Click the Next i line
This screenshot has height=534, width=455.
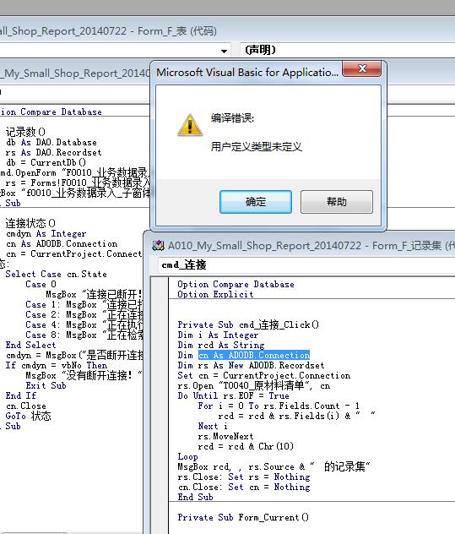pyautogui.click(x=213, y=426)
